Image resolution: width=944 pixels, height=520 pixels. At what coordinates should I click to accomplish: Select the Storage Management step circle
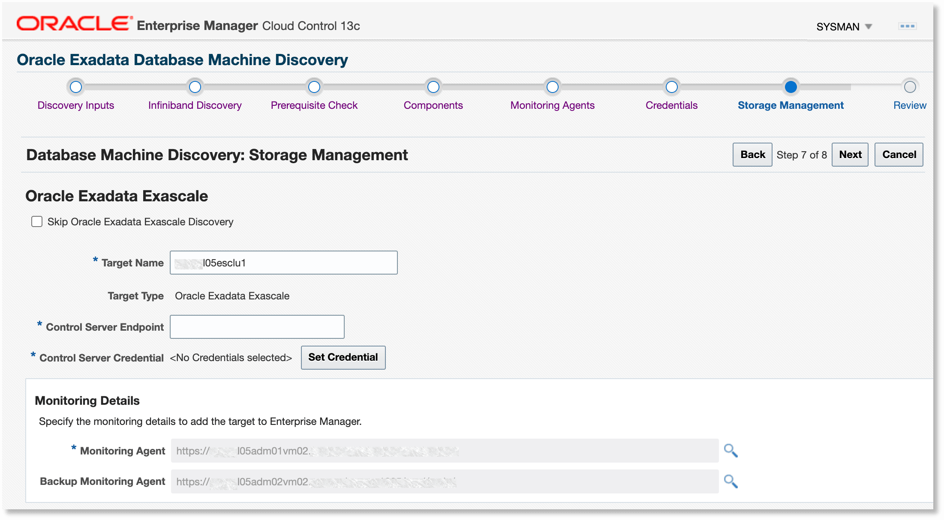coord(791,87)
